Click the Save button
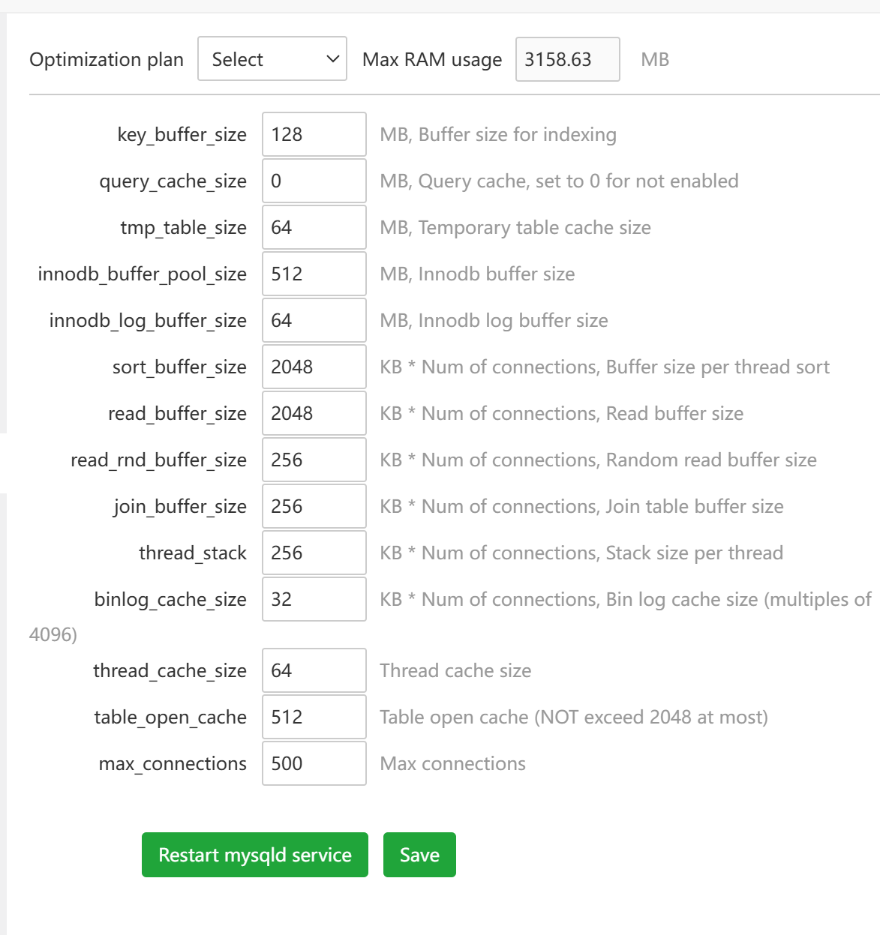Viewport: 880px width, 935px height. [419, 855]
